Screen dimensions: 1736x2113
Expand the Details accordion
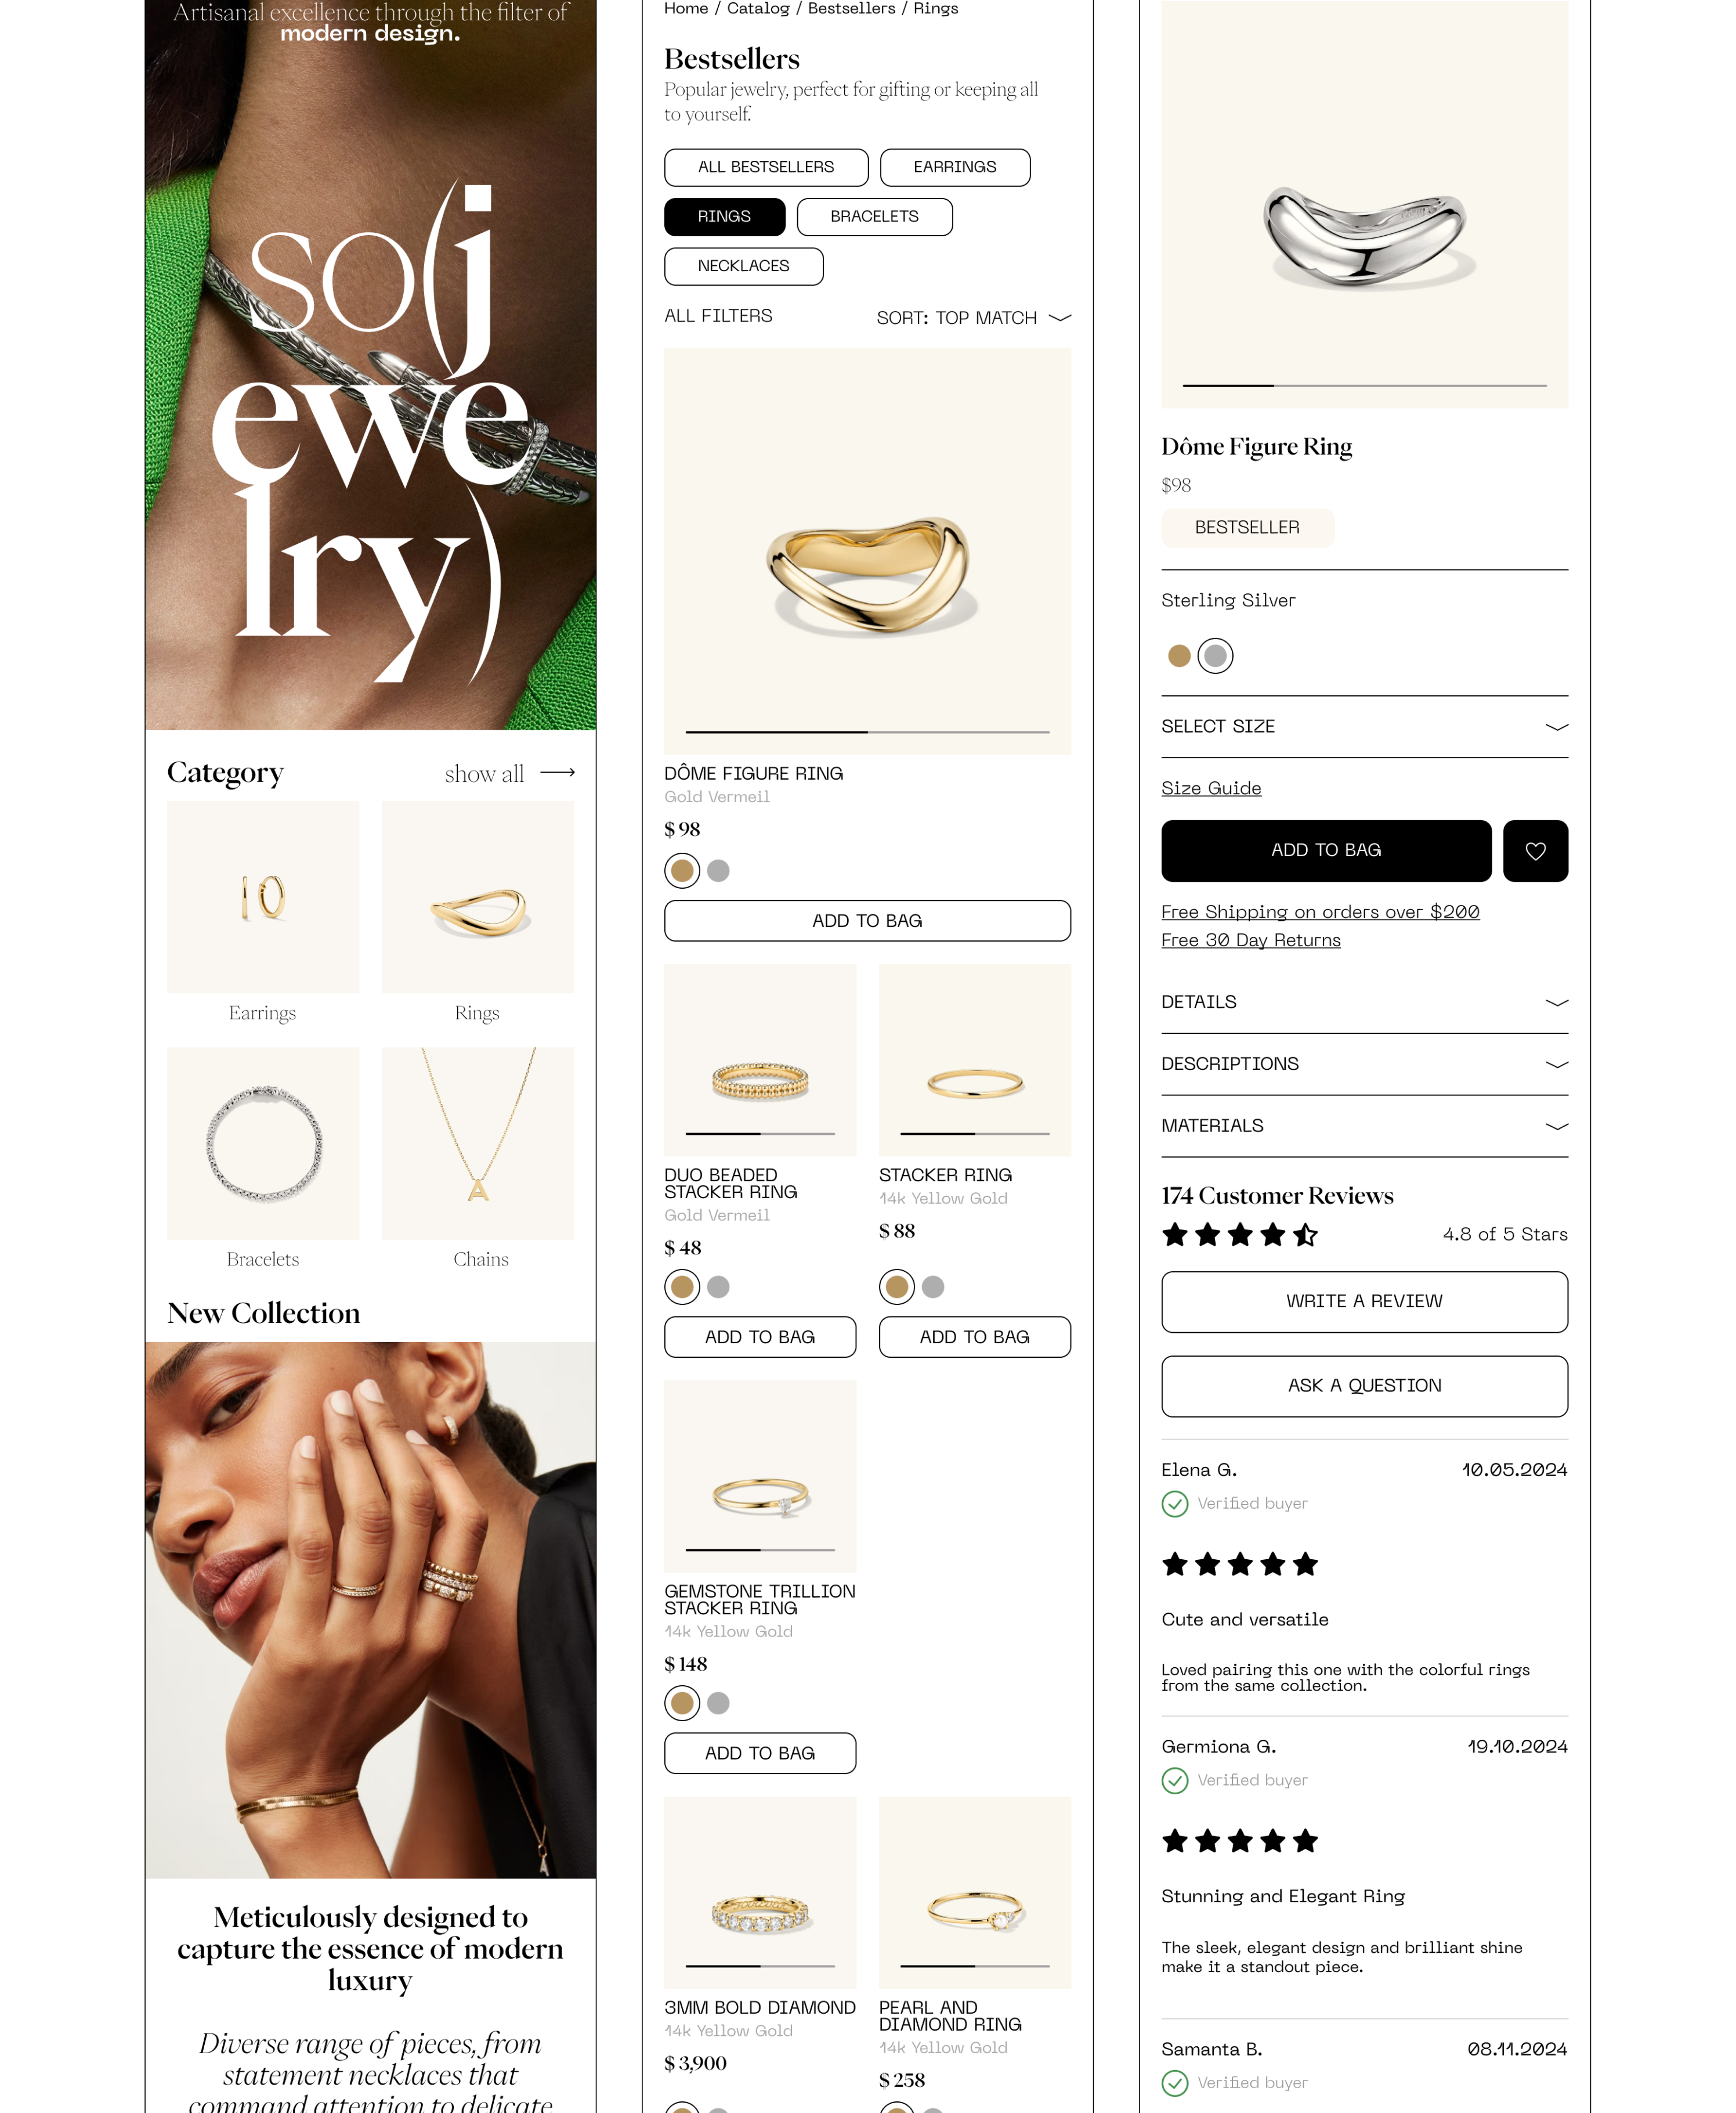pos(1364,1003)
